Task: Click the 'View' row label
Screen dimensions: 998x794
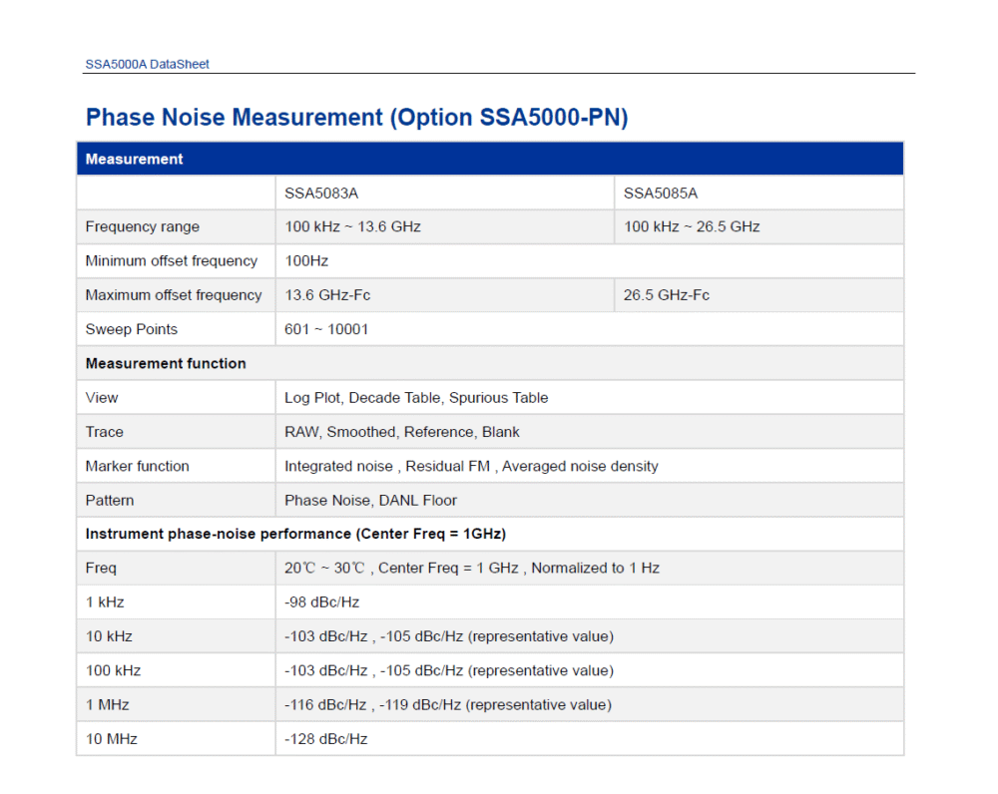Action: [102, 398]
